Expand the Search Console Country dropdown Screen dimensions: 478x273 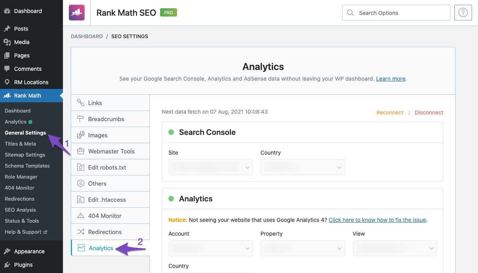click(x=303, y=167)
